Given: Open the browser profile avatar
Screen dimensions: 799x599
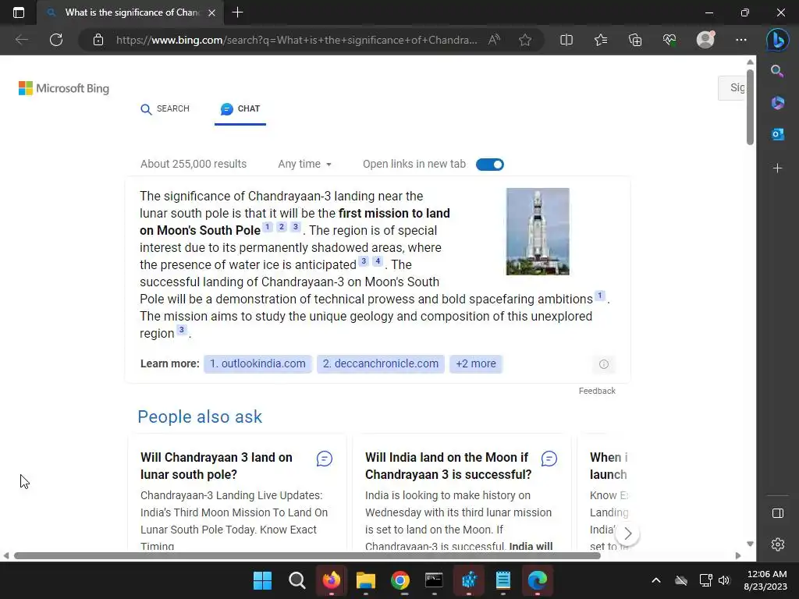Looking at the screenshot, I should (x=705, y=40).
